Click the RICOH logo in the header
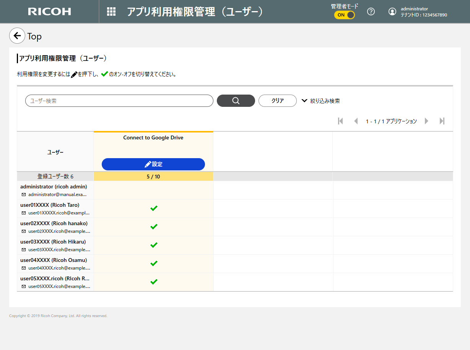This screenshot has height=350, width=470. coord(49,11)
